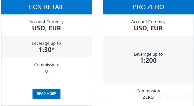Select the ECN RETAIL header
194x106 pixels.
point(46,7)
